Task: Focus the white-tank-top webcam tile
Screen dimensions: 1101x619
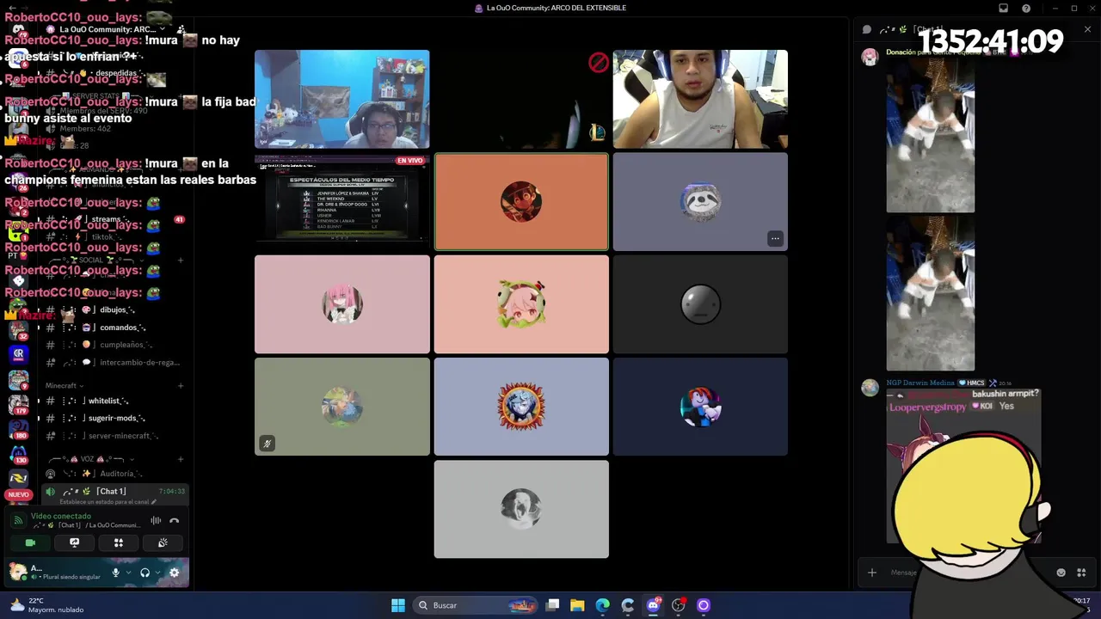Action: coord(700,99)
